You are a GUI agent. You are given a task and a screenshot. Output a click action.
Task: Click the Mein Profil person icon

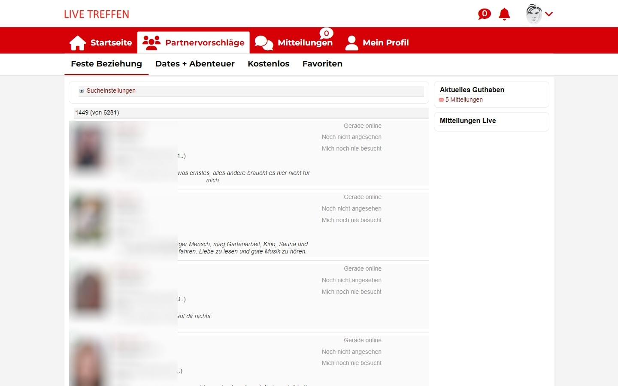click(x=351, y=42)
